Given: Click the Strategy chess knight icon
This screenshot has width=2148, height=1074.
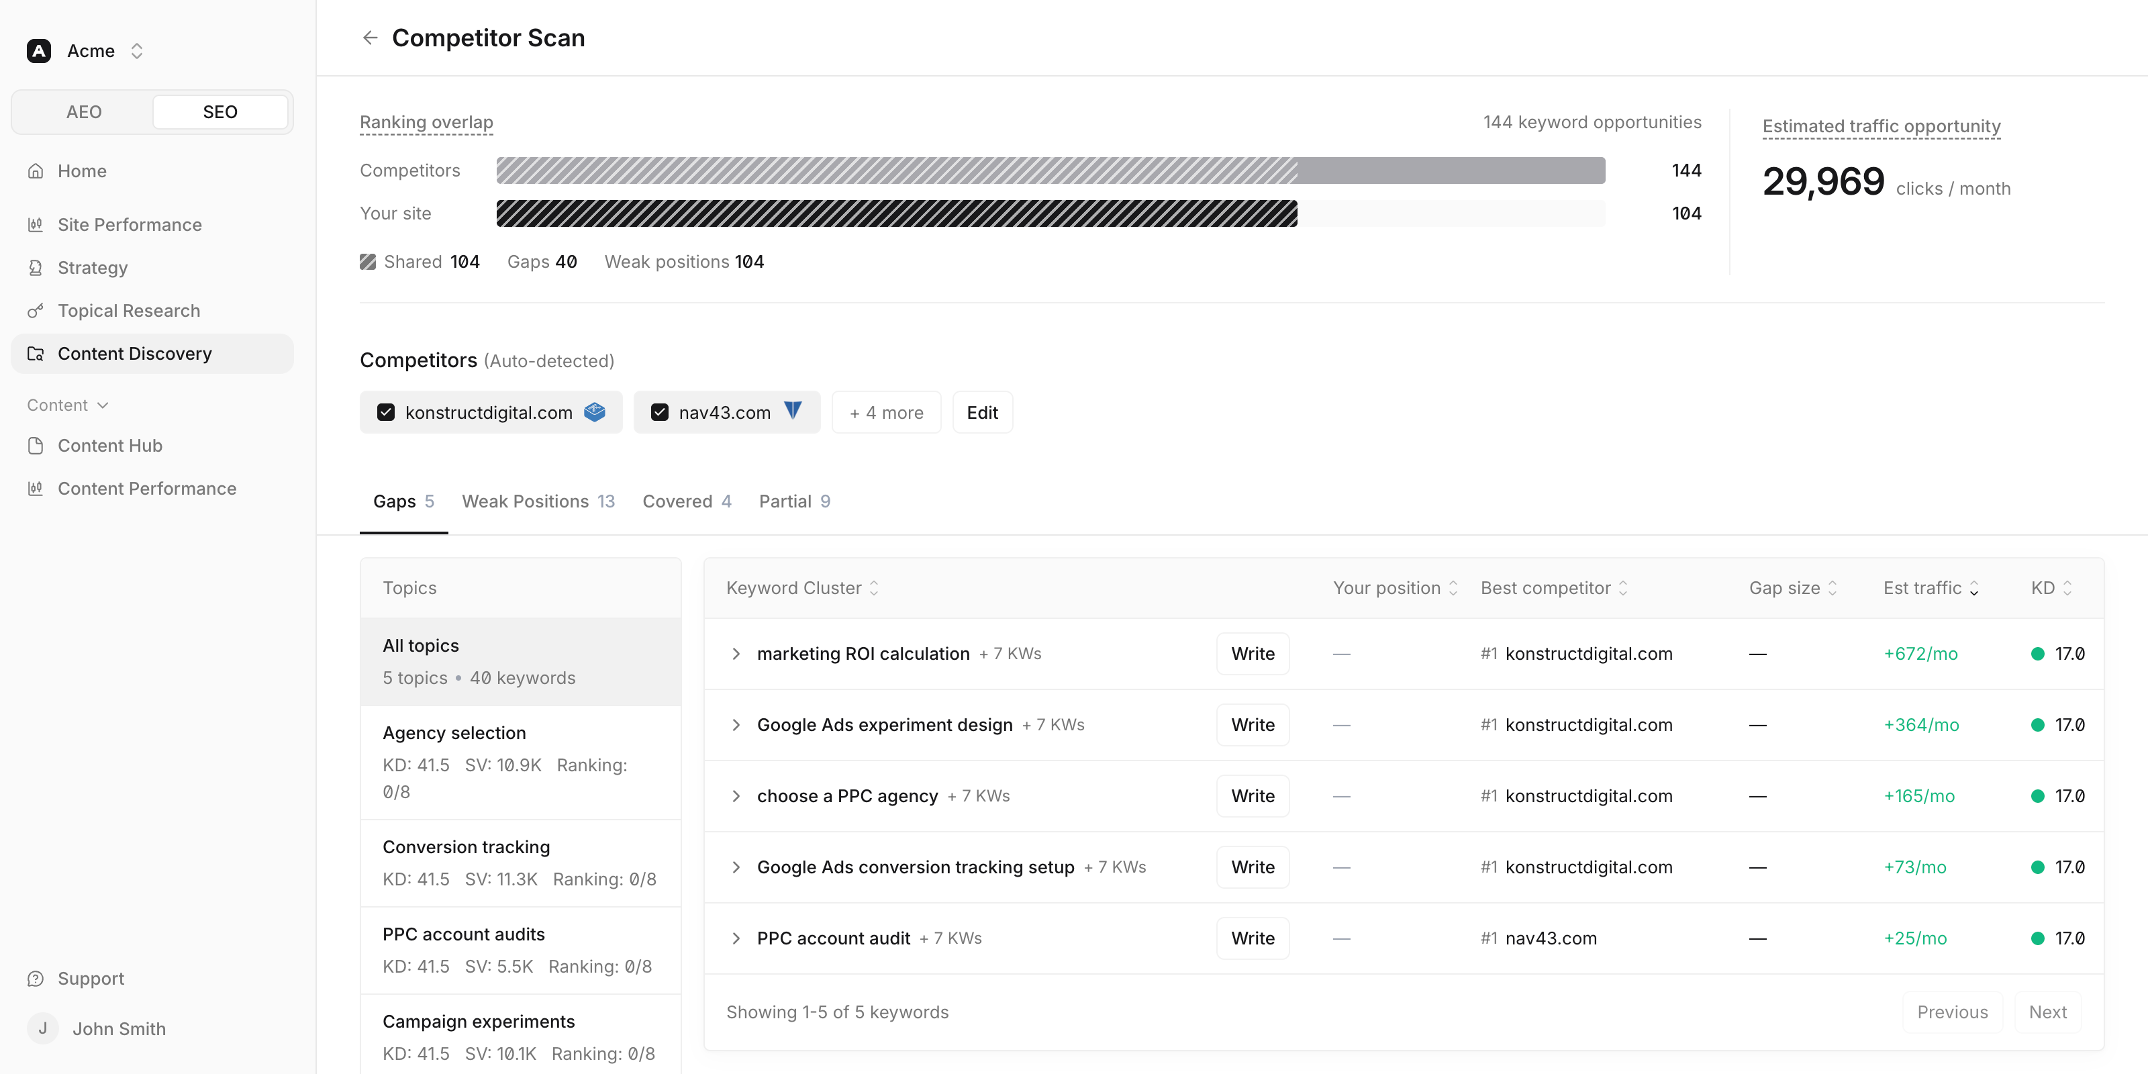Looking at the screenshot, I should [x=36, y=268].
